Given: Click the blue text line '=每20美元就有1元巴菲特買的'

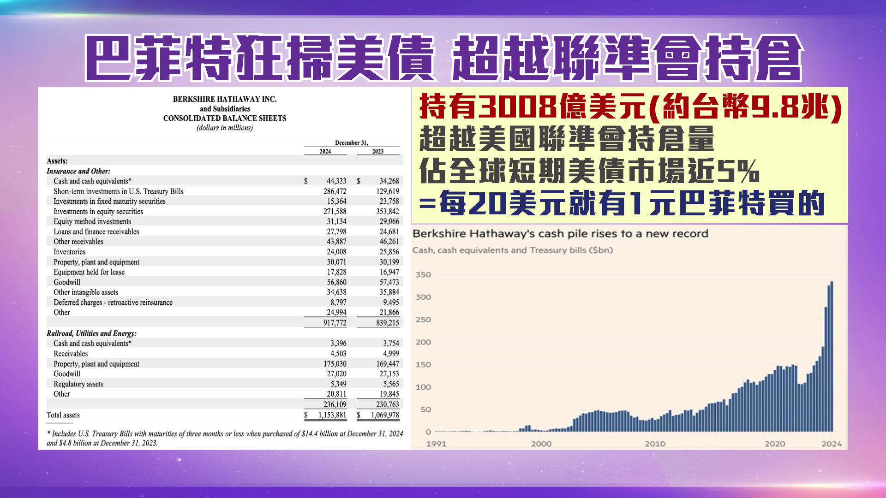Looking at the screenshot, I should [622, 203].
